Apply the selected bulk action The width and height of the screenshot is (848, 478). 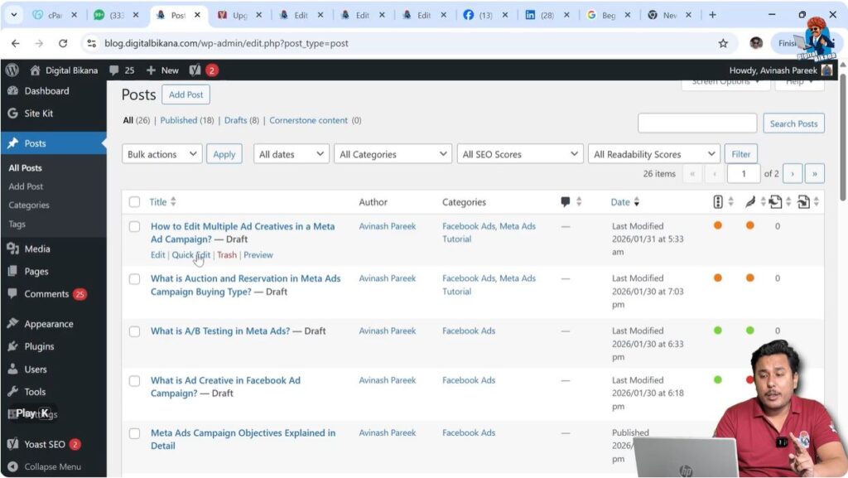click(224, 153)
